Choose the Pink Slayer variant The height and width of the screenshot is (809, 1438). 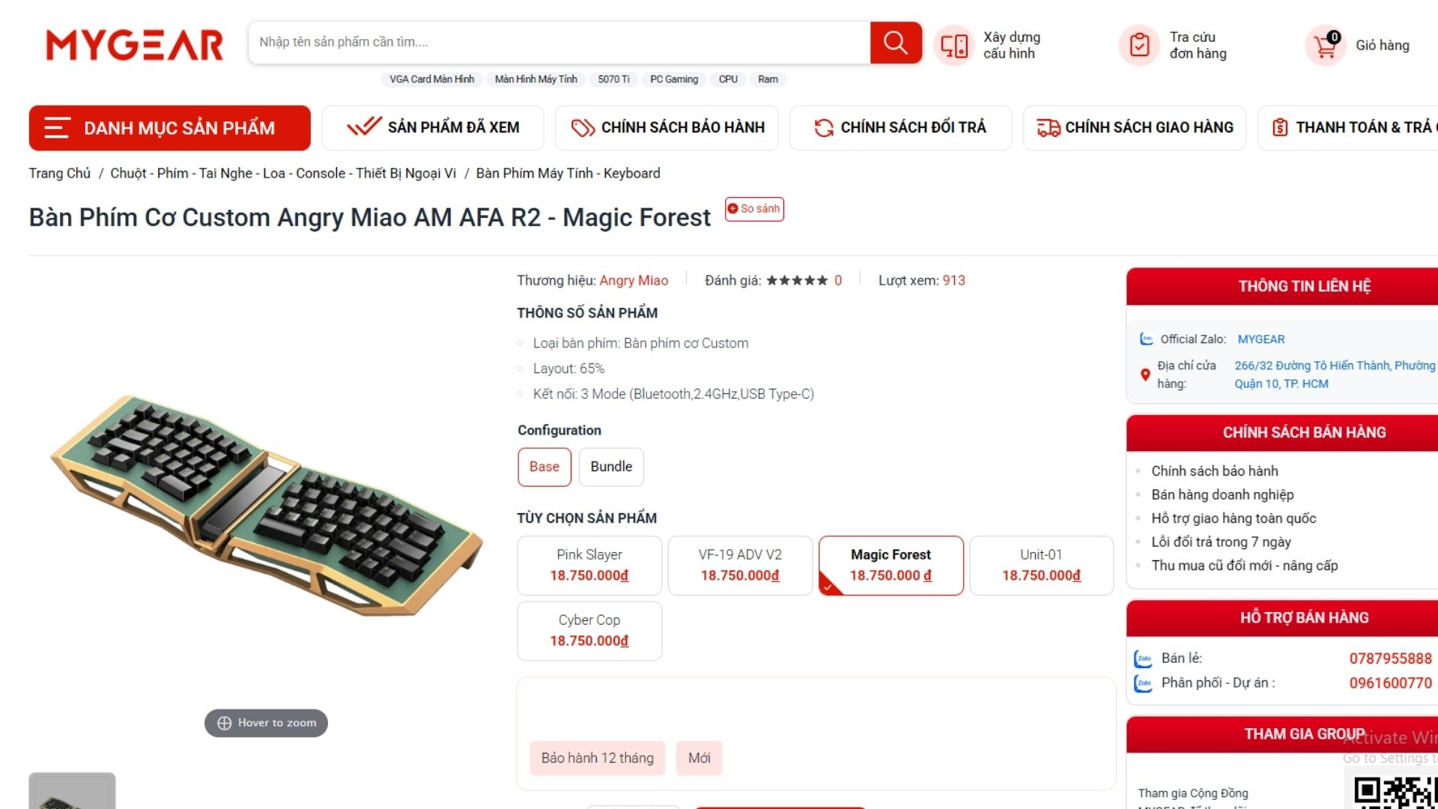point(589,566)
